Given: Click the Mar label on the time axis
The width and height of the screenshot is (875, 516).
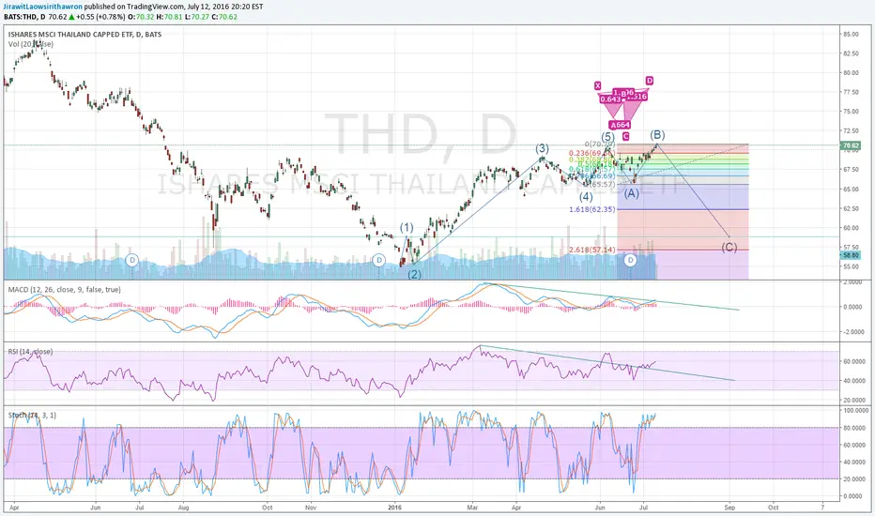Looking at the screenshot, I should [472, 508].
